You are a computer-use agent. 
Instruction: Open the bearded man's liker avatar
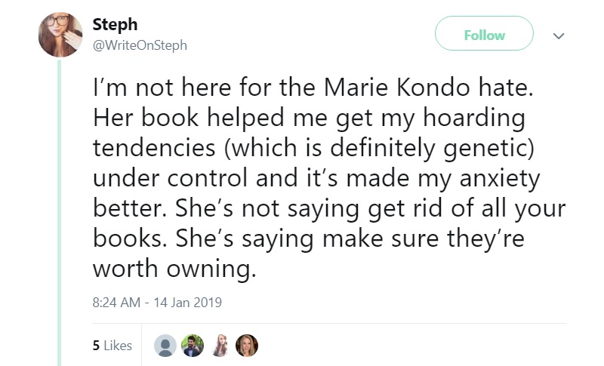tap(193, 346)
